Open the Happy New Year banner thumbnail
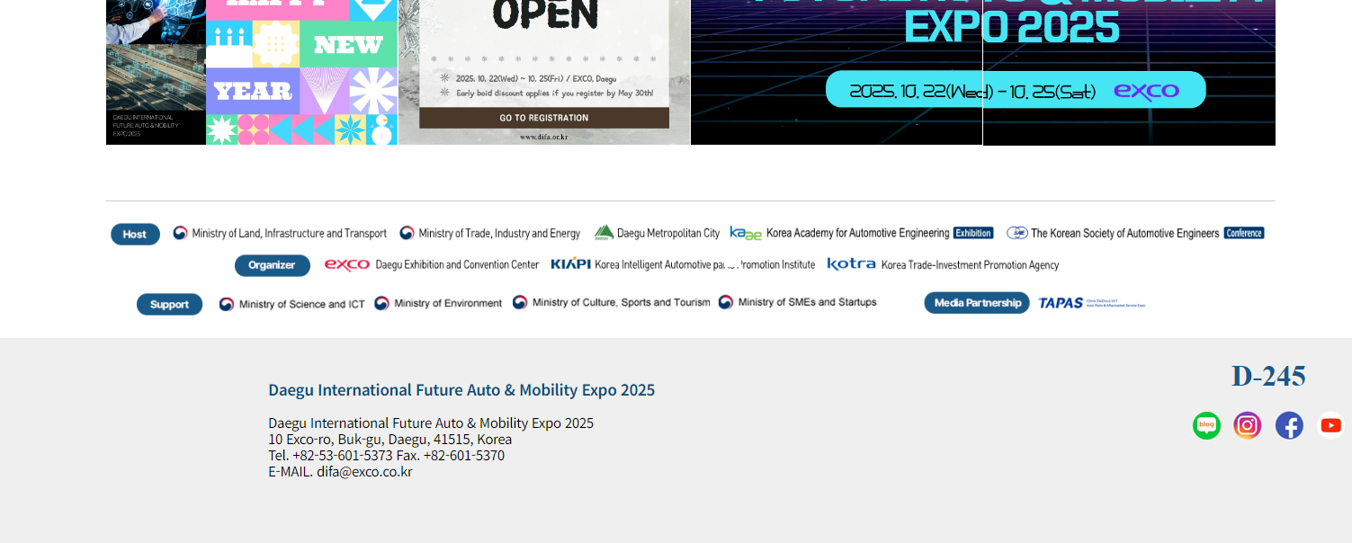The image size is (1352, 543). 302,72
